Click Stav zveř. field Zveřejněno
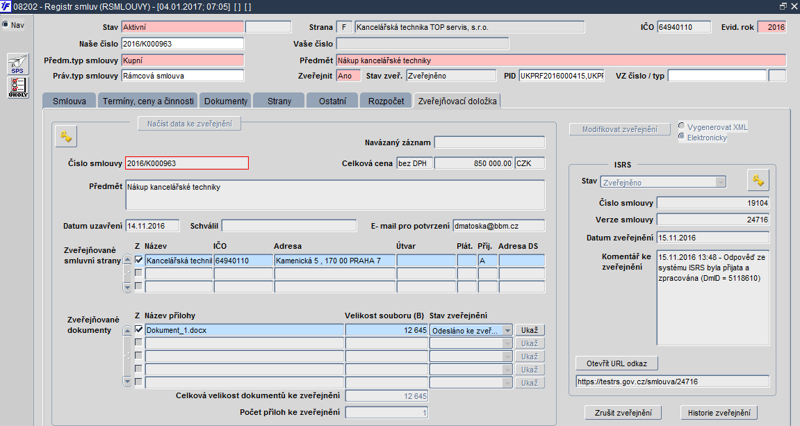 point(451,76)
